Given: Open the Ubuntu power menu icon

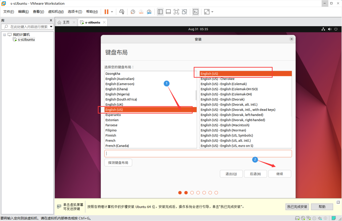Looking at the screenshot, I should pyautogui.click(x=336, y=29).
